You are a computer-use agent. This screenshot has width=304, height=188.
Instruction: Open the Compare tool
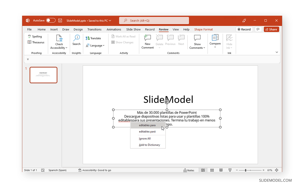coord(215,41)
